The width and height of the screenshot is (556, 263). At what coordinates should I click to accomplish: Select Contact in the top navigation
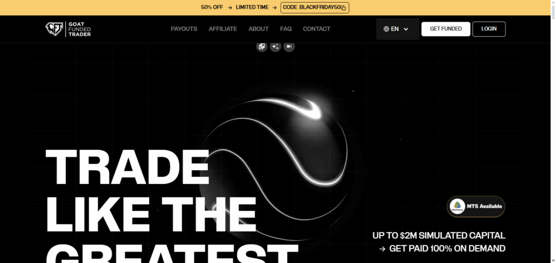click(317, 29)
